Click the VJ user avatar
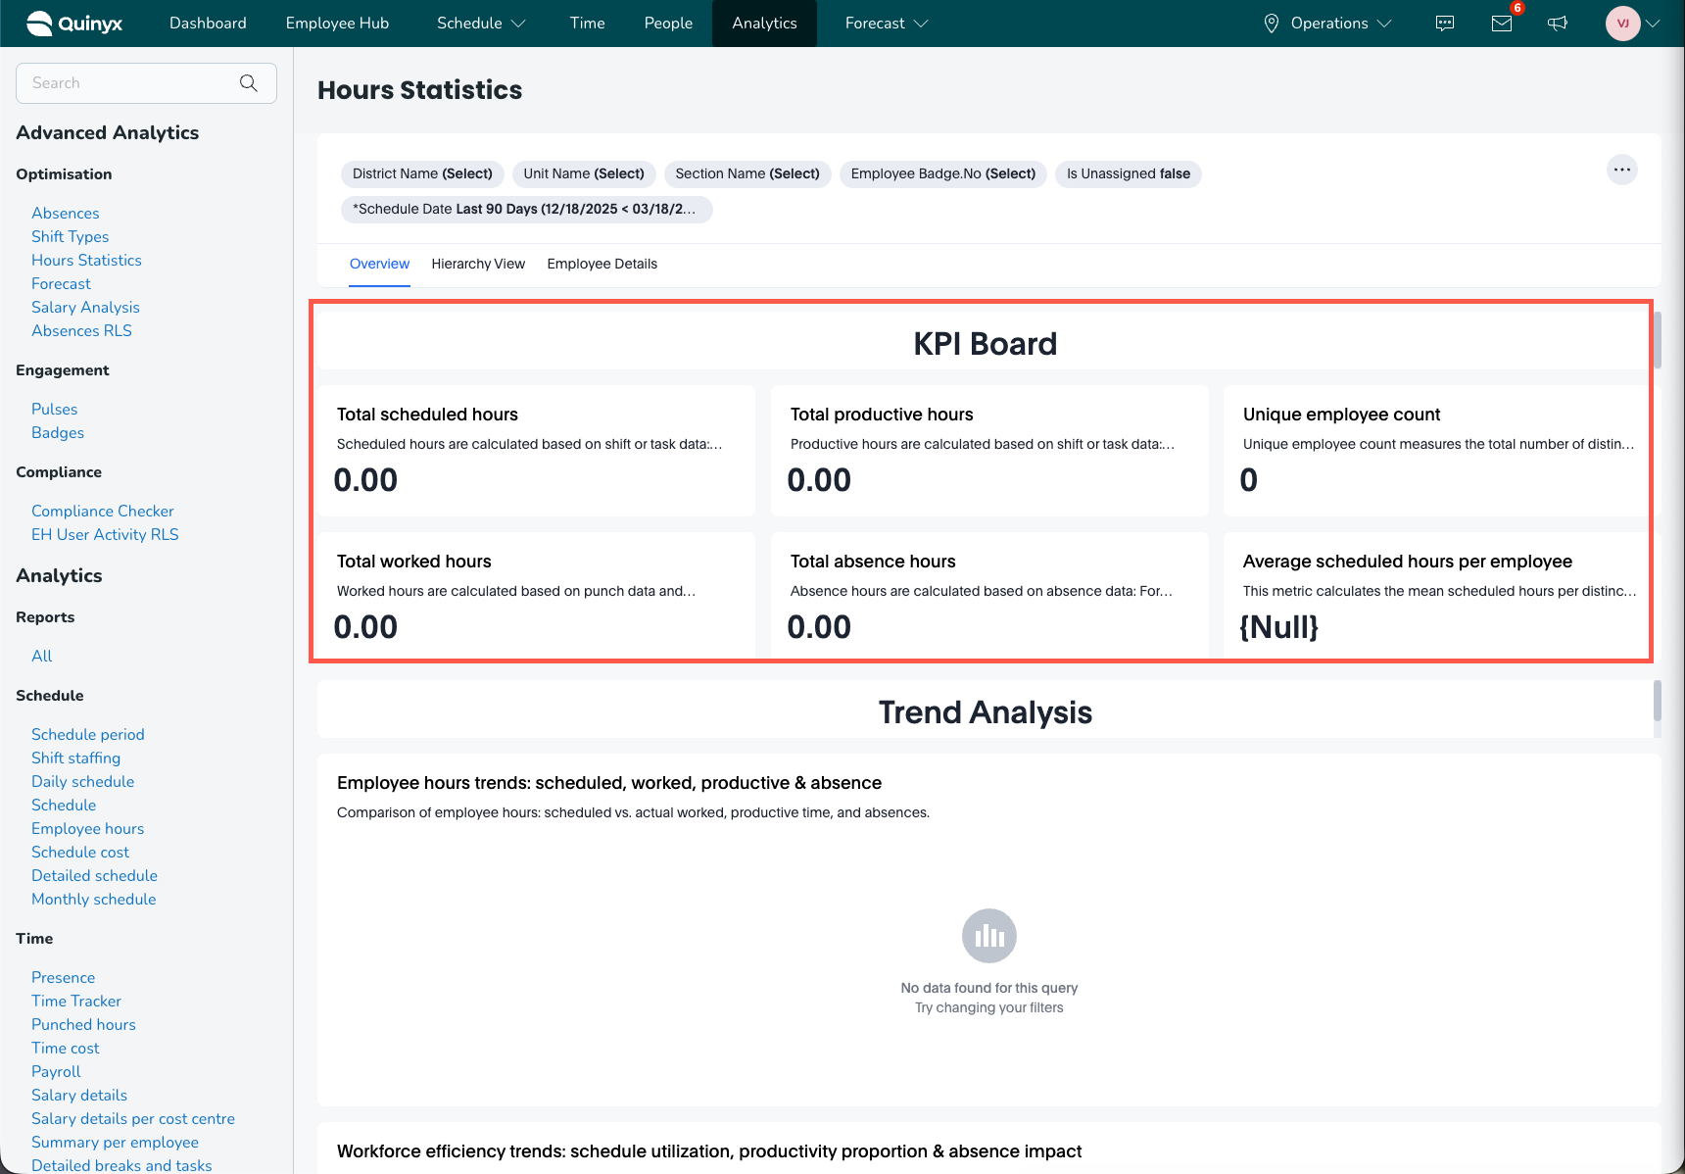Viewport: 1685px width, 1174px height. coord(1622,24)
